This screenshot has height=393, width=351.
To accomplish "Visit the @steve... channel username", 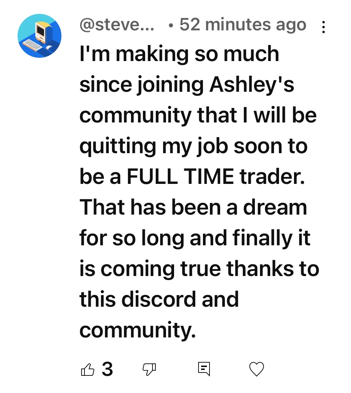I will [x=117, y=25].
